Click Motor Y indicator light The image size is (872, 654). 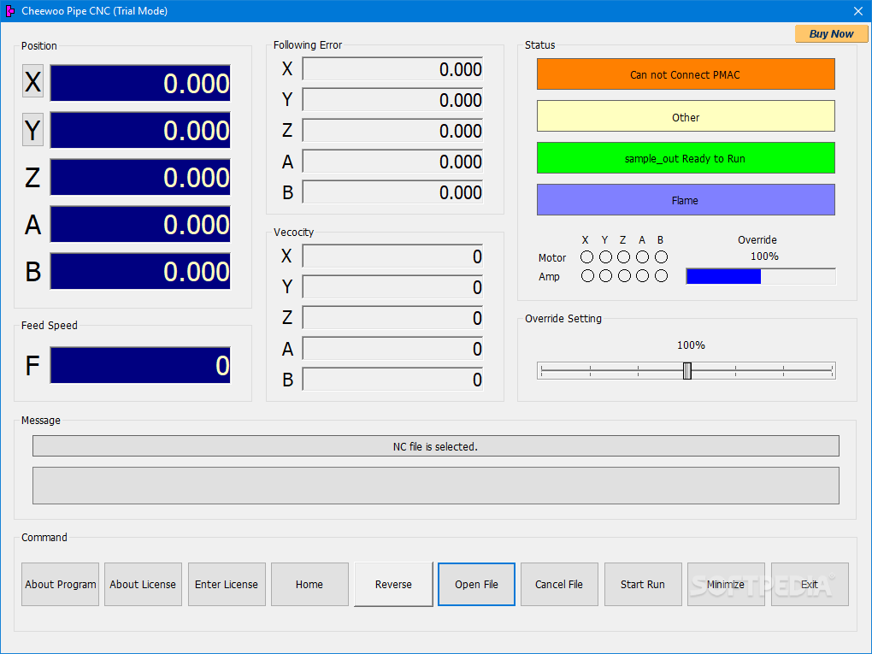click(x=605, y=257)
